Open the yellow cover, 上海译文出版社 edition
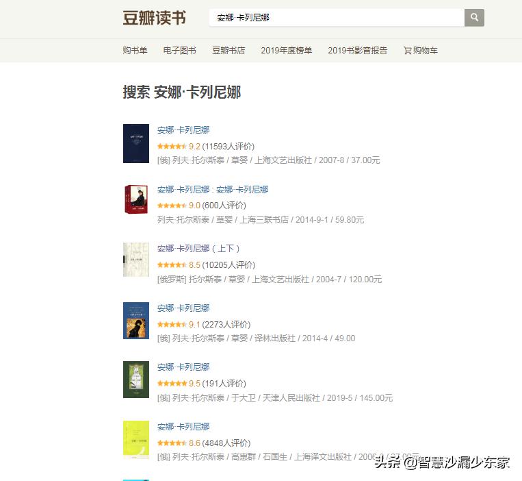The height and width of the screenshot is (481, 522). click(x=136, y=440)
